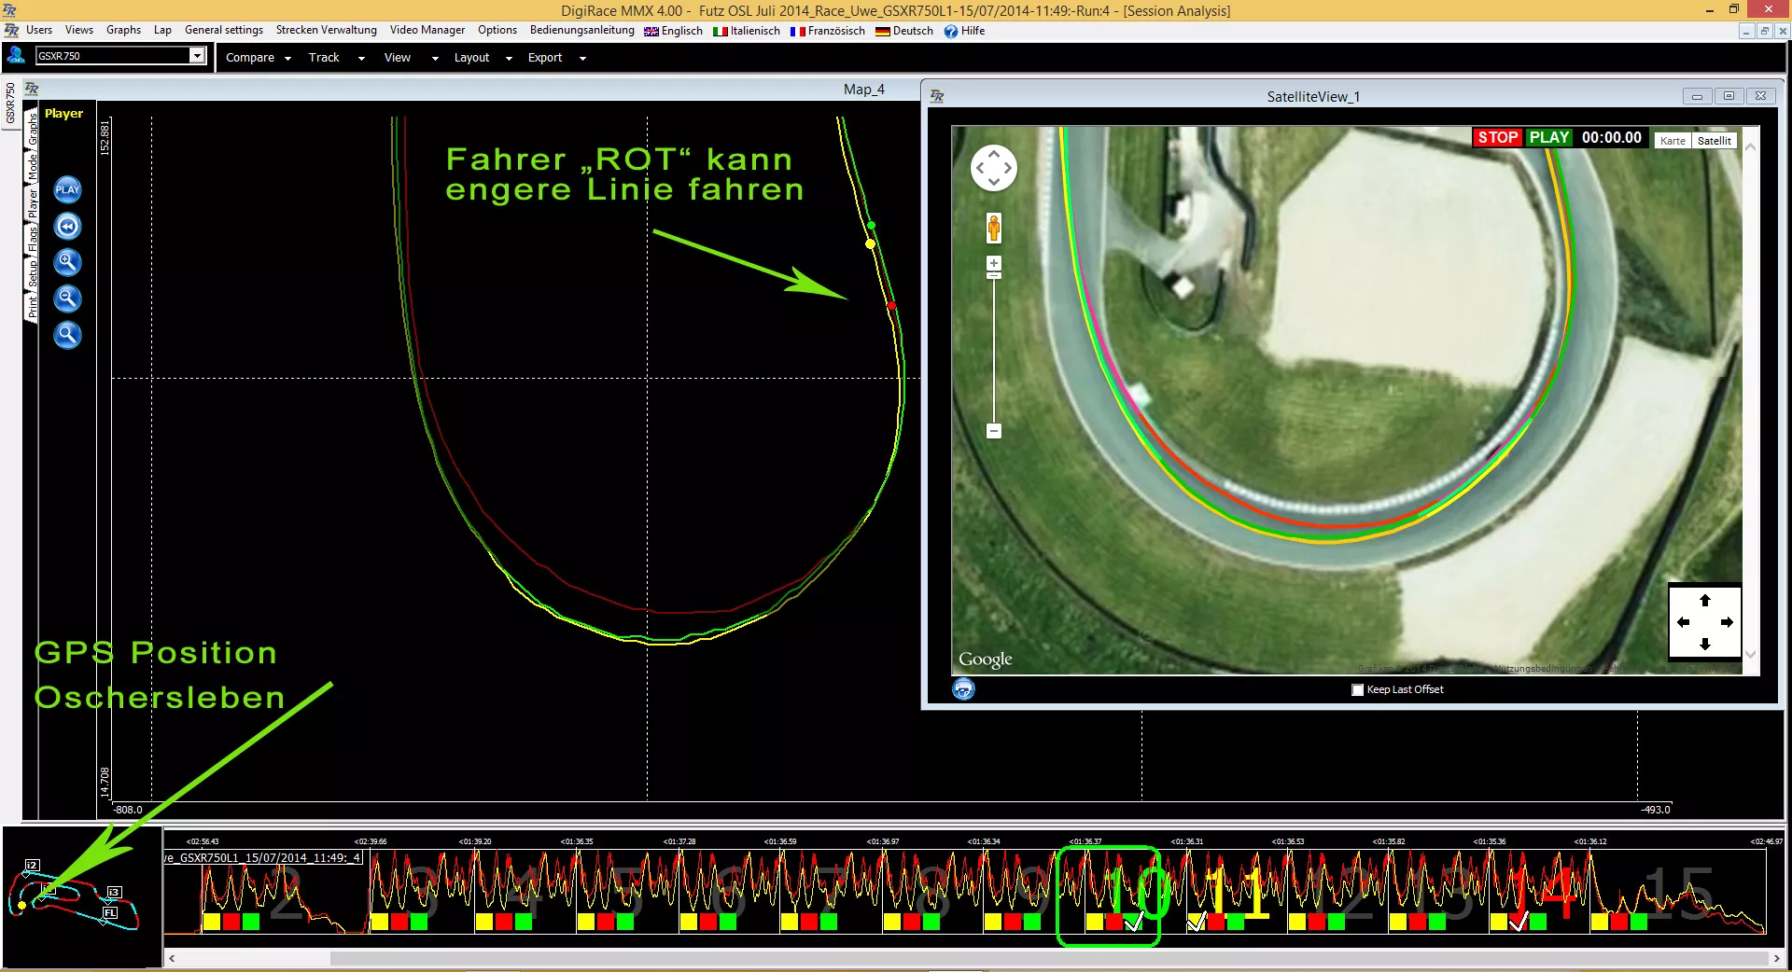Click right arrow of lap strip scrollbar

pyautogui.click(x=1776, y=958)
